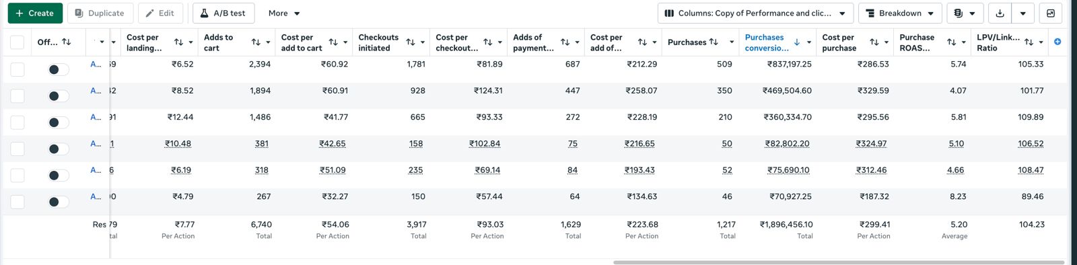1077x265 pixels.
Task: Sort by Cost per checkout column arrows
Action: click(x=488, y=42)
